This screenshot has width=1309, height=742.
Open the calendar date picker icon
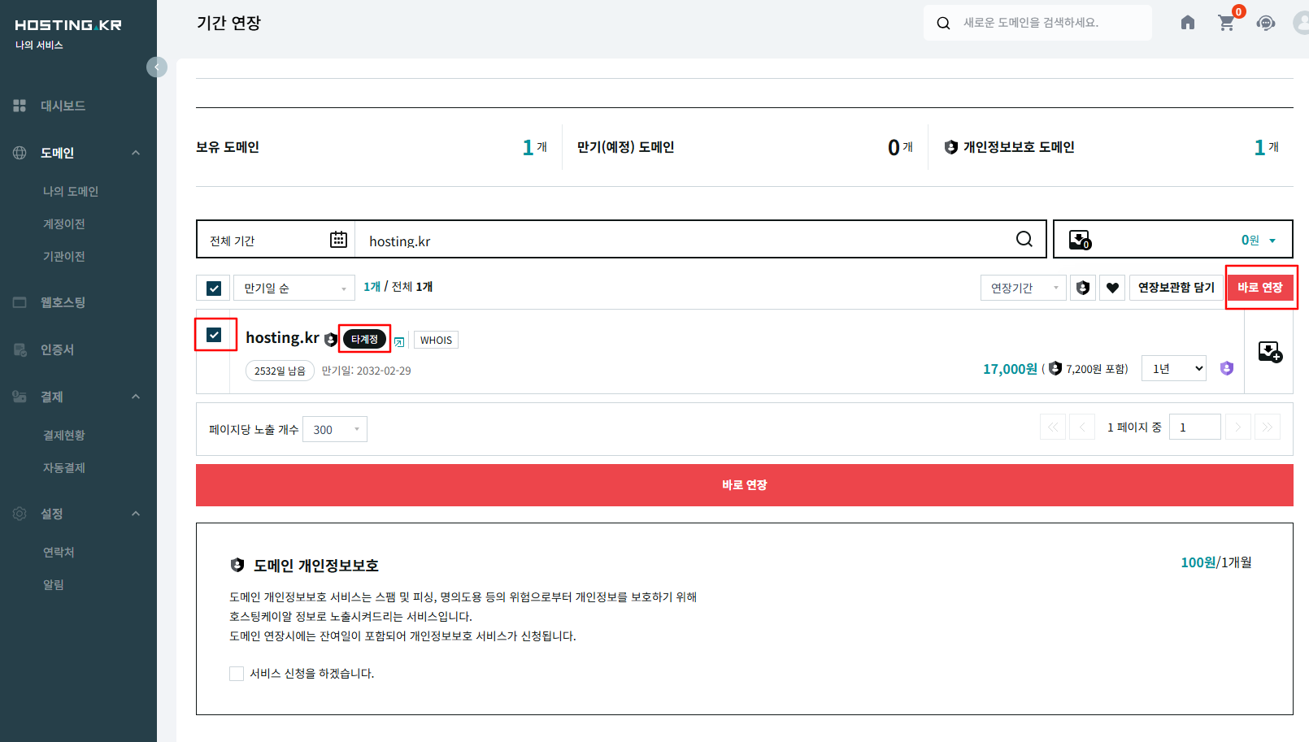point(338,240)
